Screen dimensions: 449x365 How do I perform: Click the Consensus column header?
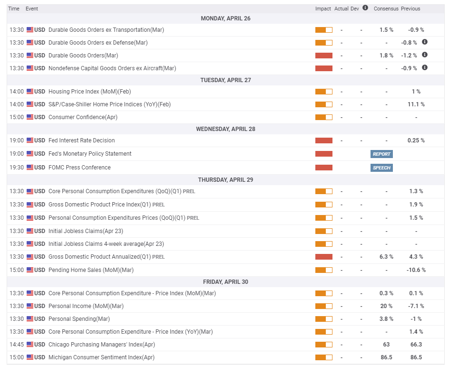tap(386, 9)
